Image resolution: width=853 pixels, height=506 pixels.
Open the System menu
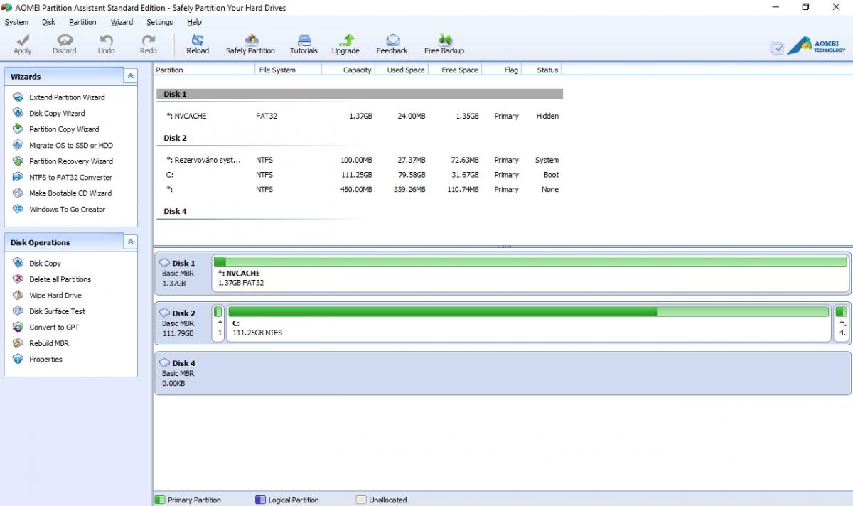point(16,22)
